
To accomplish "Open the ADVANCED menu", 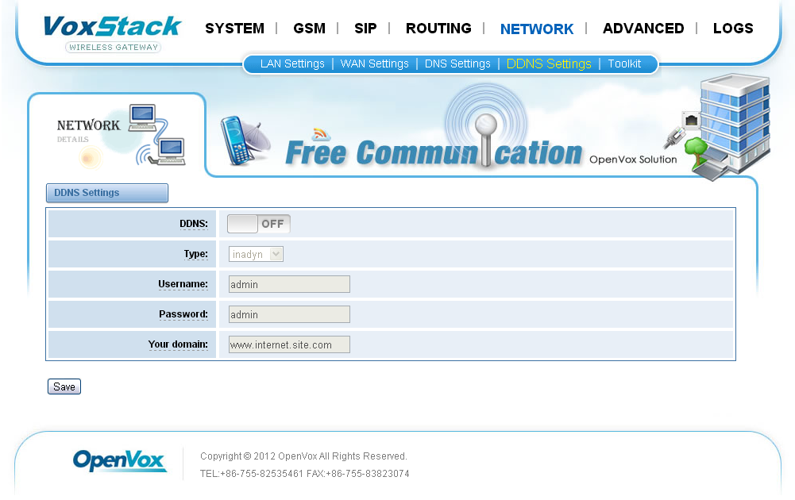I will pos(643,29).
